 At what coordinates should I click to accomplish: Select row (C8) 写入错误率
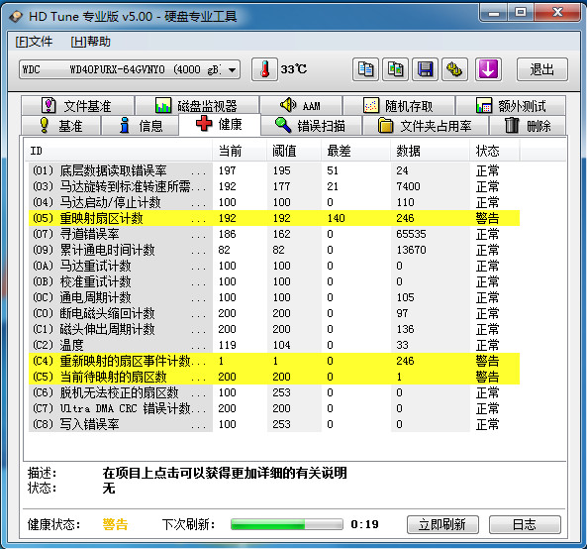pos(274,424)
